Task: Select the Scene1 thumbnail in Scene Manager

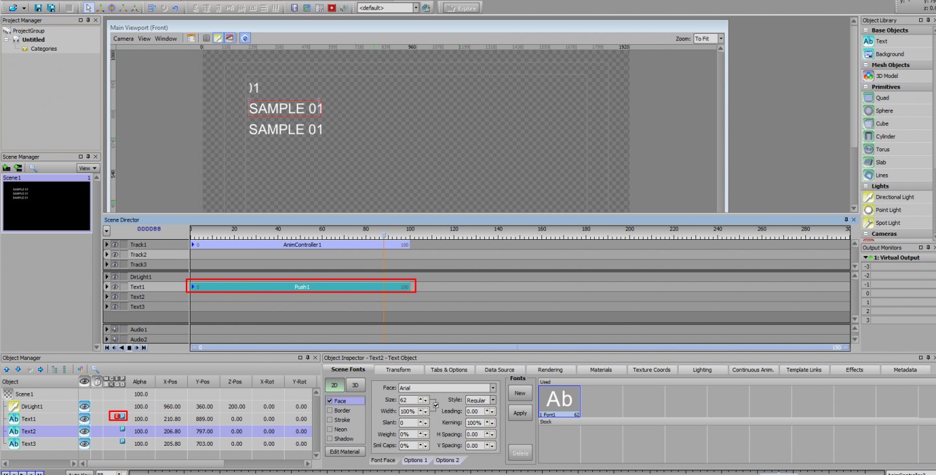Action: [x=47, y=206]
